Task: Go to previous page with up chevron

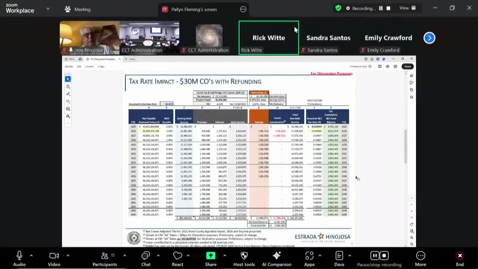Action: pyautogui.click(x=412, y=211)
